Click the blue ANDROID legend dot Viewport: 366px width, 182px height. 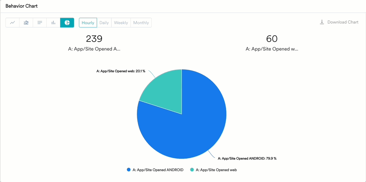pos(129,170)
